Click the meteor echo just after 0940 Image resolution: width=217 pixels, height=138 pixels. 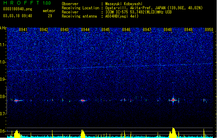(x=18, y=100)
